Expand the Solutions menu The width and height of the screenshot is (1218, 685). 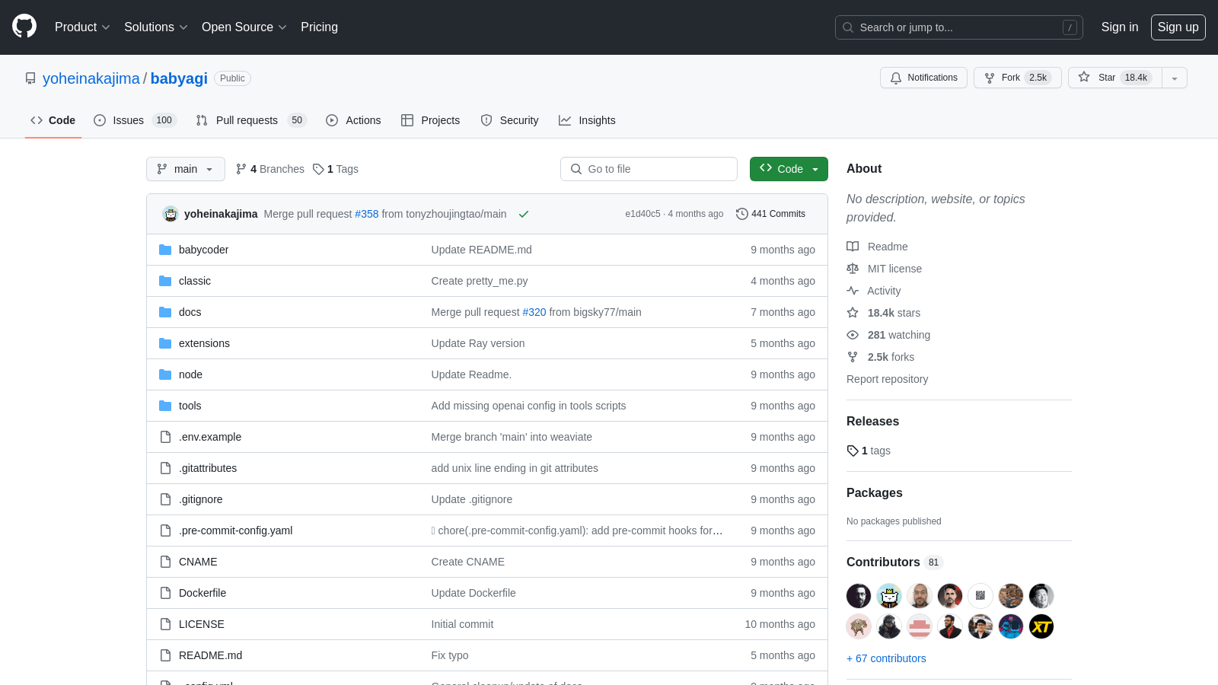[156, 27]
